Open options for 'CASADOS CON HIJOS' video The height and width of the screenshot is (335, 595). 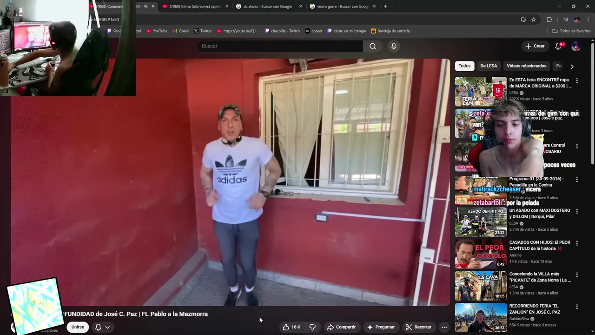pos(577,243)
